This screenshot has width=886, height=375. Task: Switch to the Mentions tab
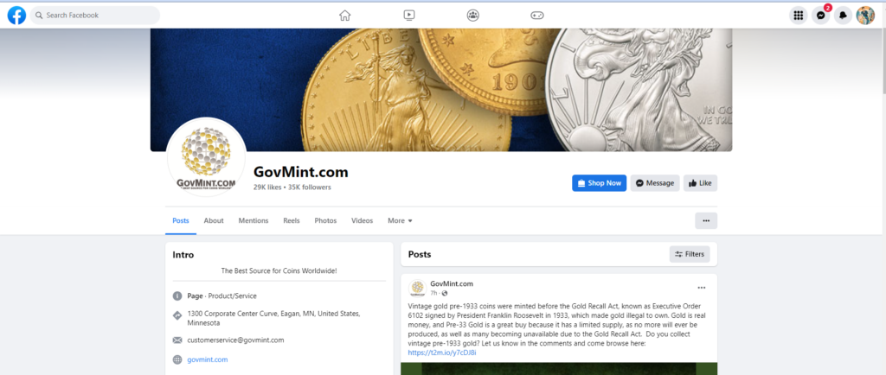pos(254,220)
